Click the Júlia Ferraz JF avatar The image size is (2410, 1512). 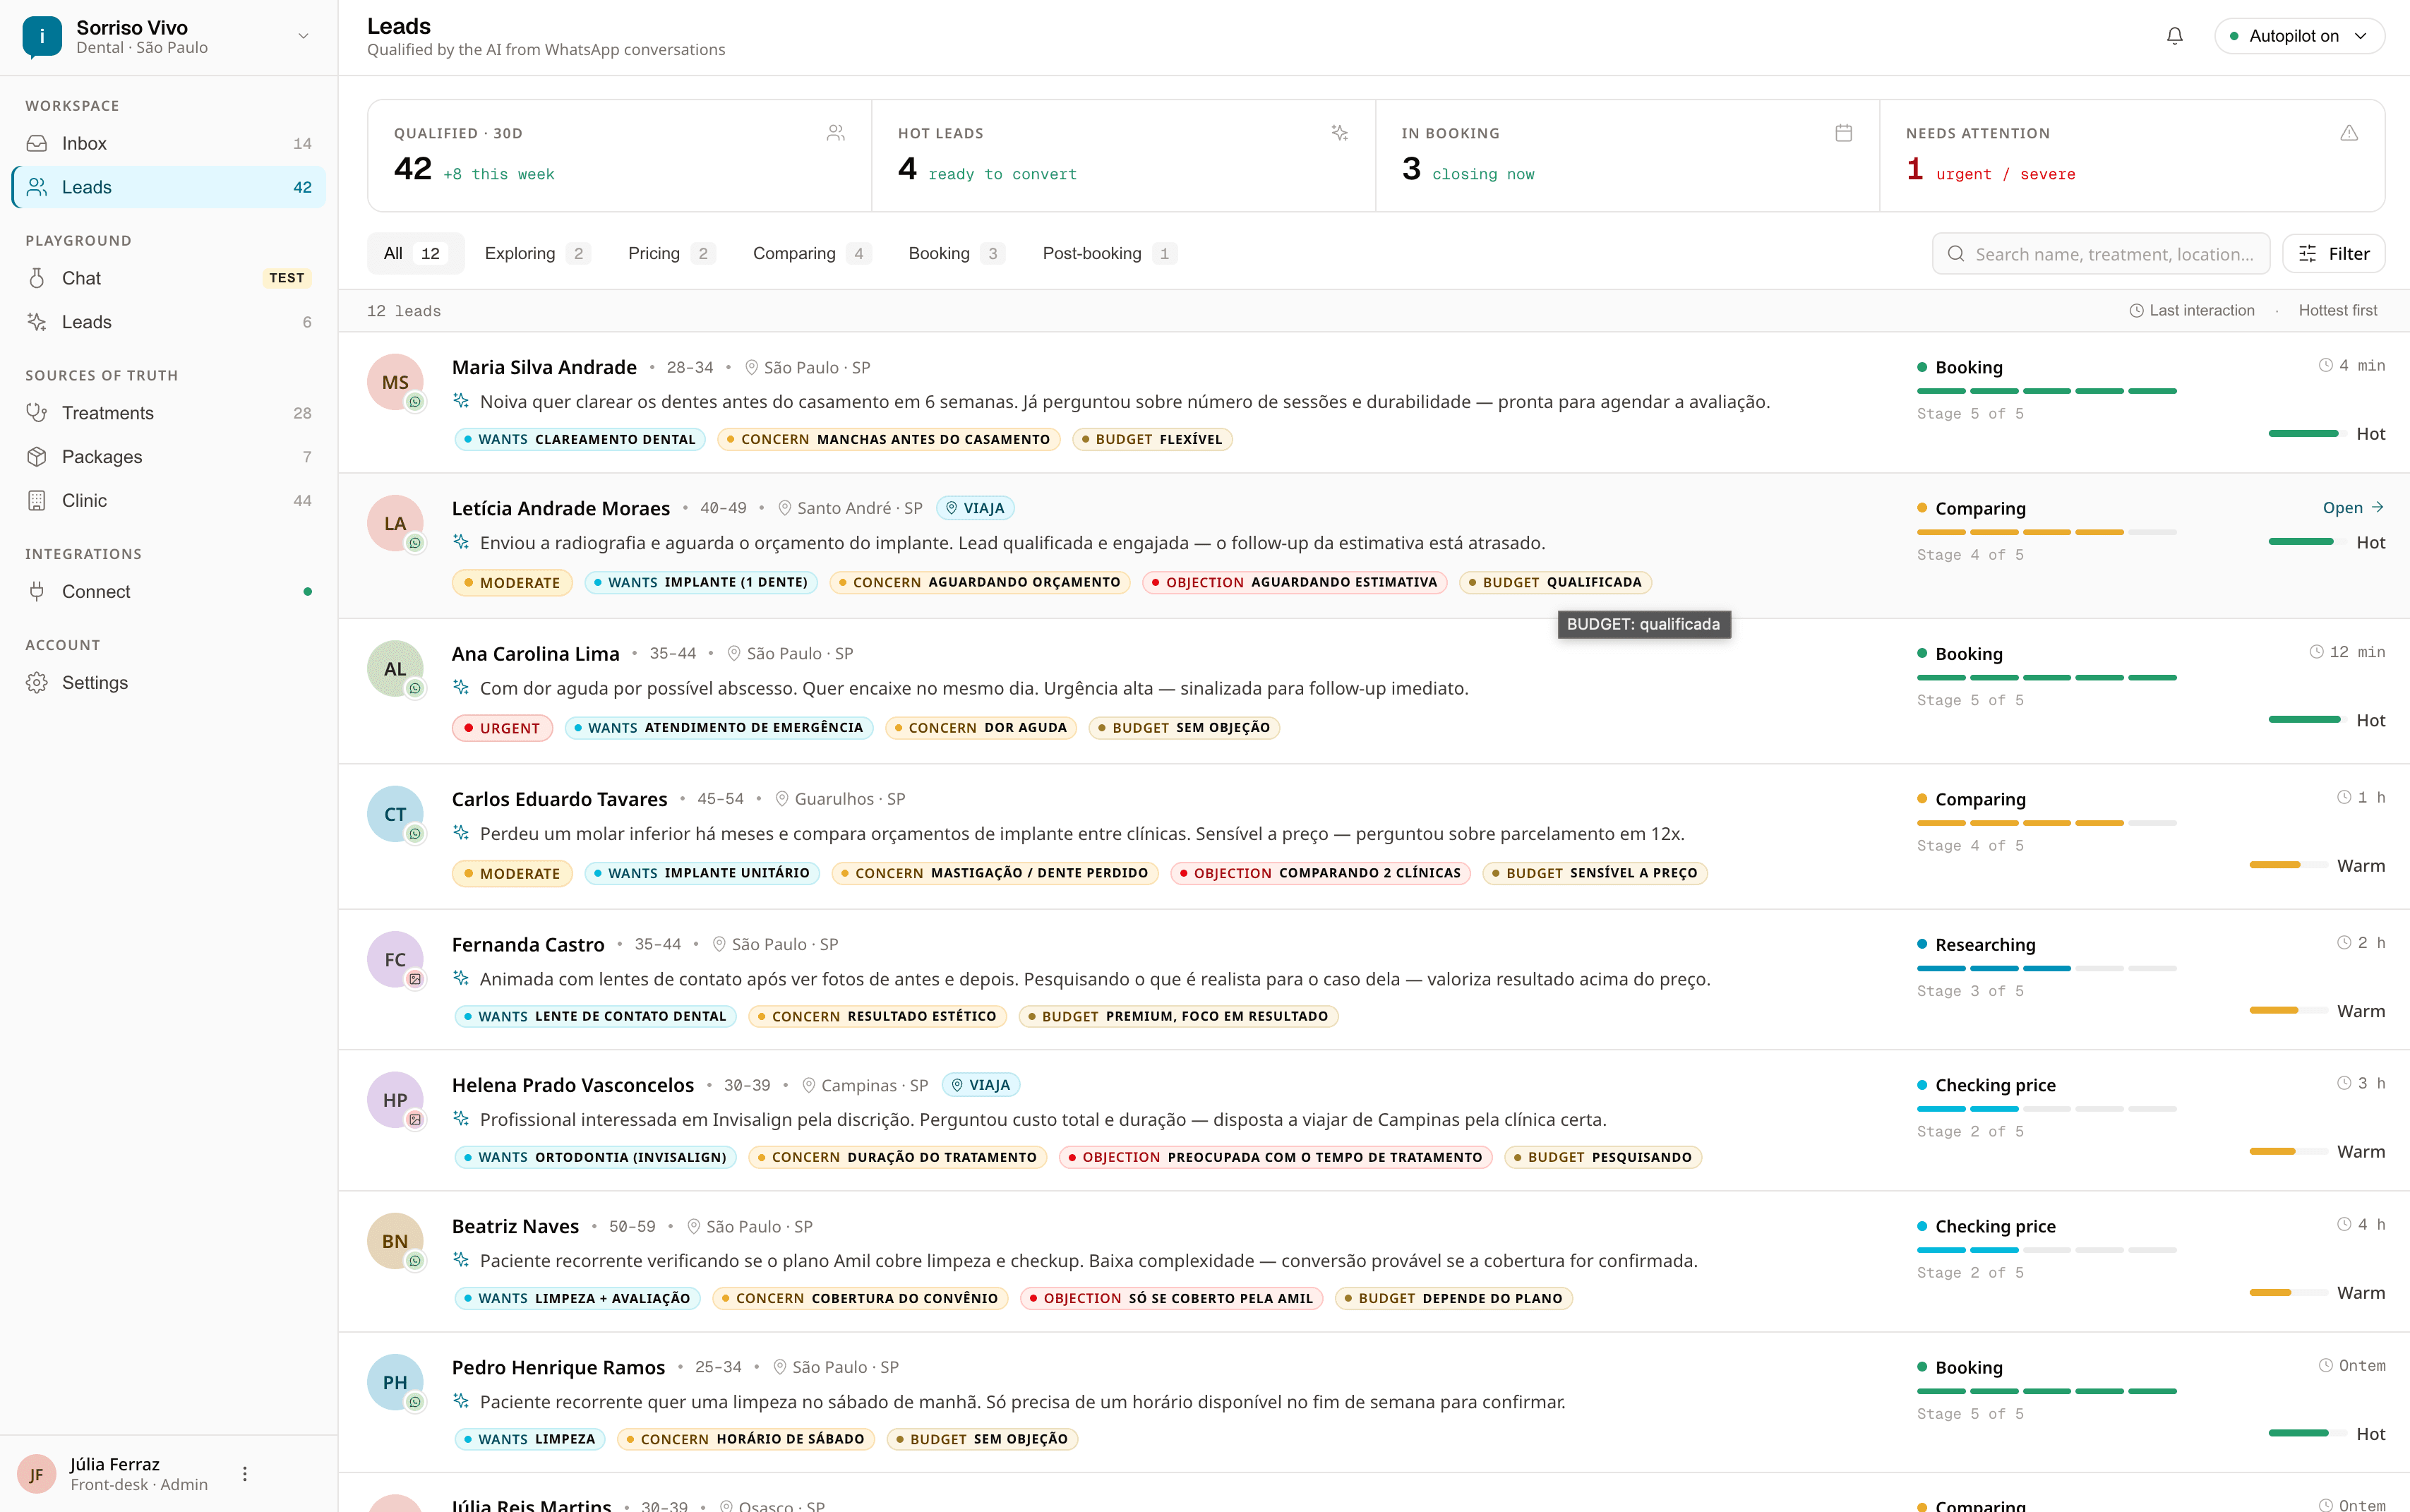37,1474
